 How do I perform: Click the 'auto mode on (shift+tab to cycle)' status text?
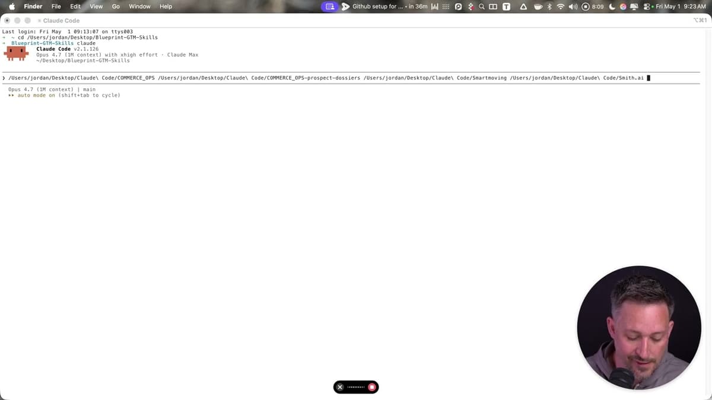pyautogui.click(x=64, y=95)
